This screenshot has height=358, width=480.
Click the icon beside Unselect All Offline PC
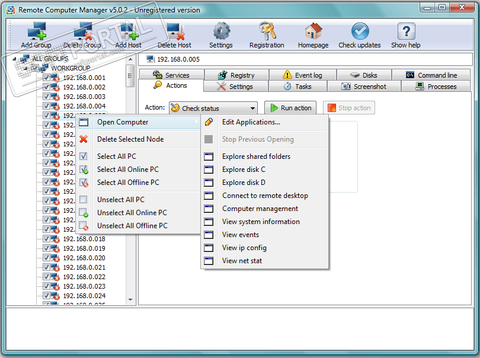point(84,226)
